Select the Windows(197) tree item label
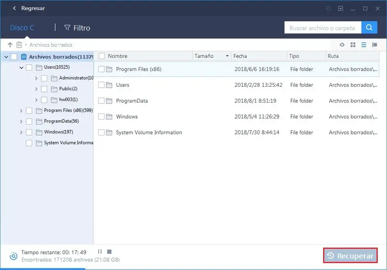387x270 pixels. (59, 132)
